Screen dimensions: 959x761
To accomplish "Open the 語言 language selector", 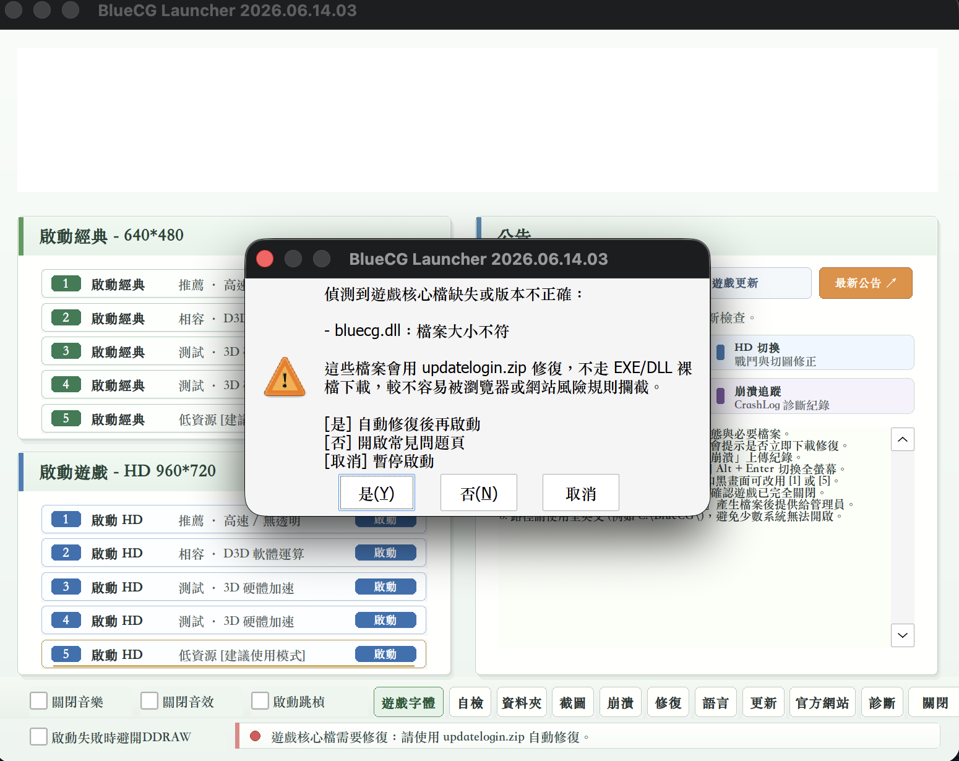I will click(716, 702).
